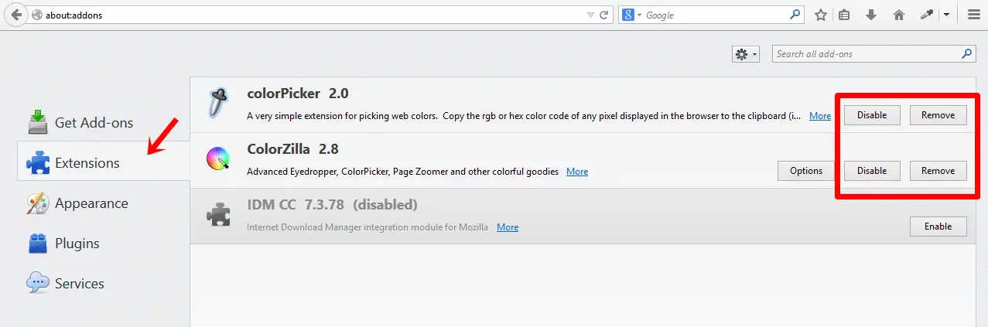Click the magnifier in the Google search box

click(x=795, y=14)
